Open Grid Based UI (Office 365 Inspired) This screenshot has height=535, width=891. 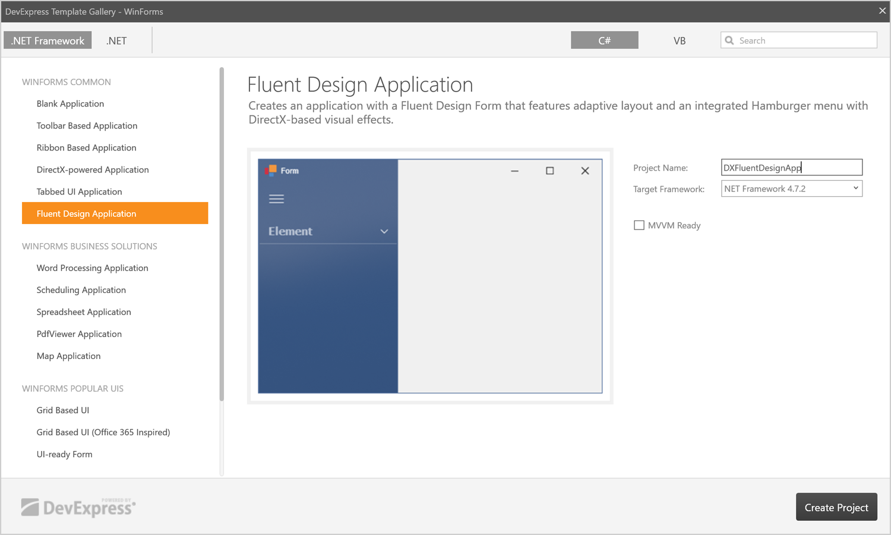[103, 432]
